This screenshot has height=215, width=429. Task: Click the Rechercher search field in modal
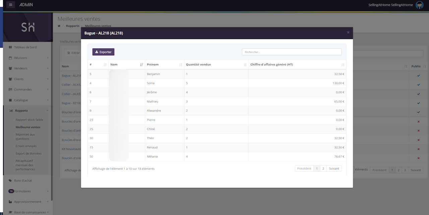pyautogui.click(x=292, y=52)
